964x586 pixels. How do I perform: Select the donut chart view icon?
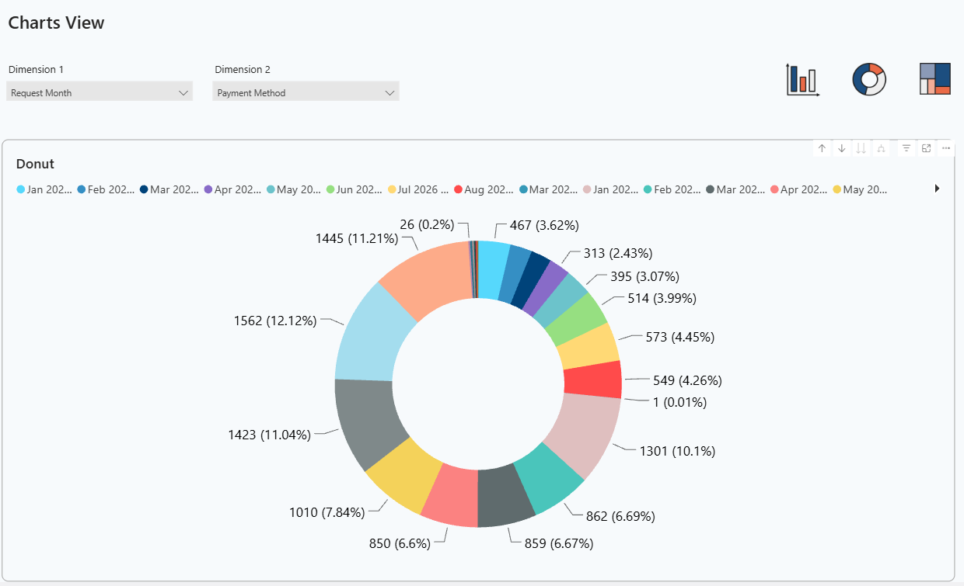pos(869,79)
